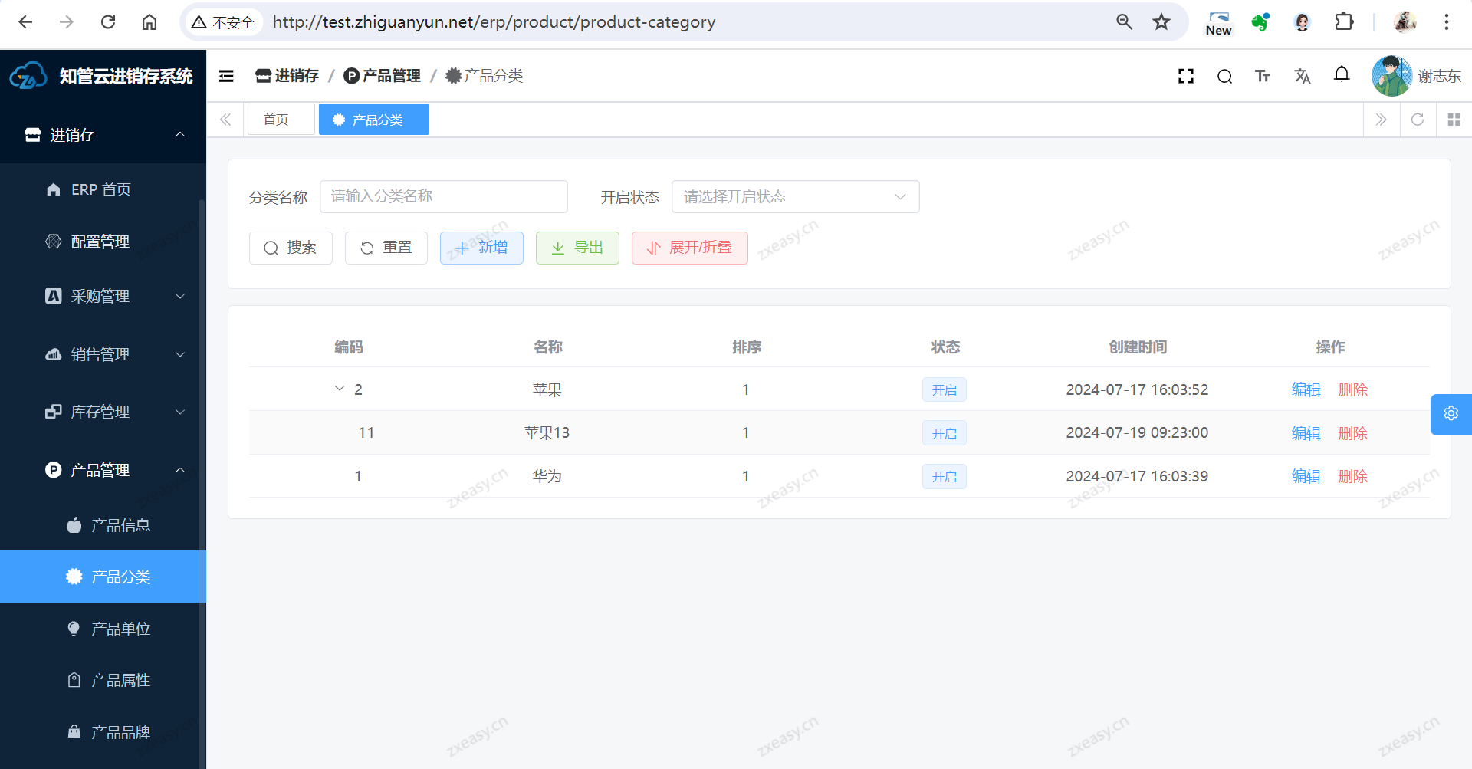1472x769 pixels.
Task: Open the blue settings gear panel
Action: coord(1451,414)
